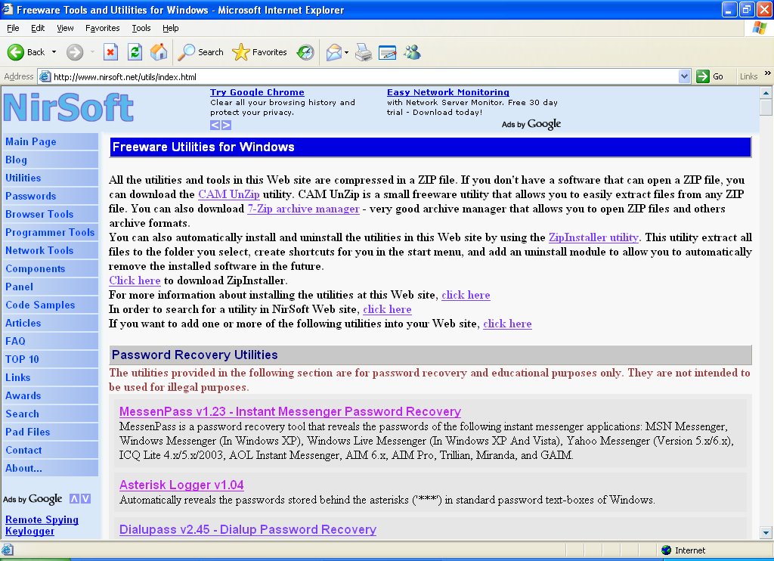Open Code Samples in sidebar
The image size is (774, 561).
coord(51,305)
